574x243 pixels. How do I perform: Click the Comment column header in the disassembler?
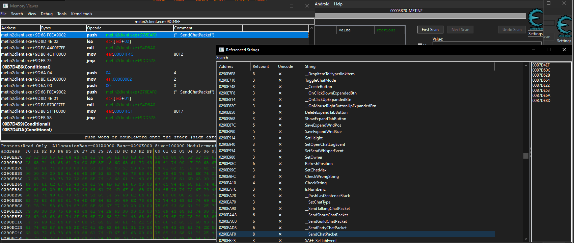[208, 28]
